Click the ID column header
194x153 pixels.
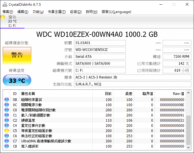click(x=15, y=94)
